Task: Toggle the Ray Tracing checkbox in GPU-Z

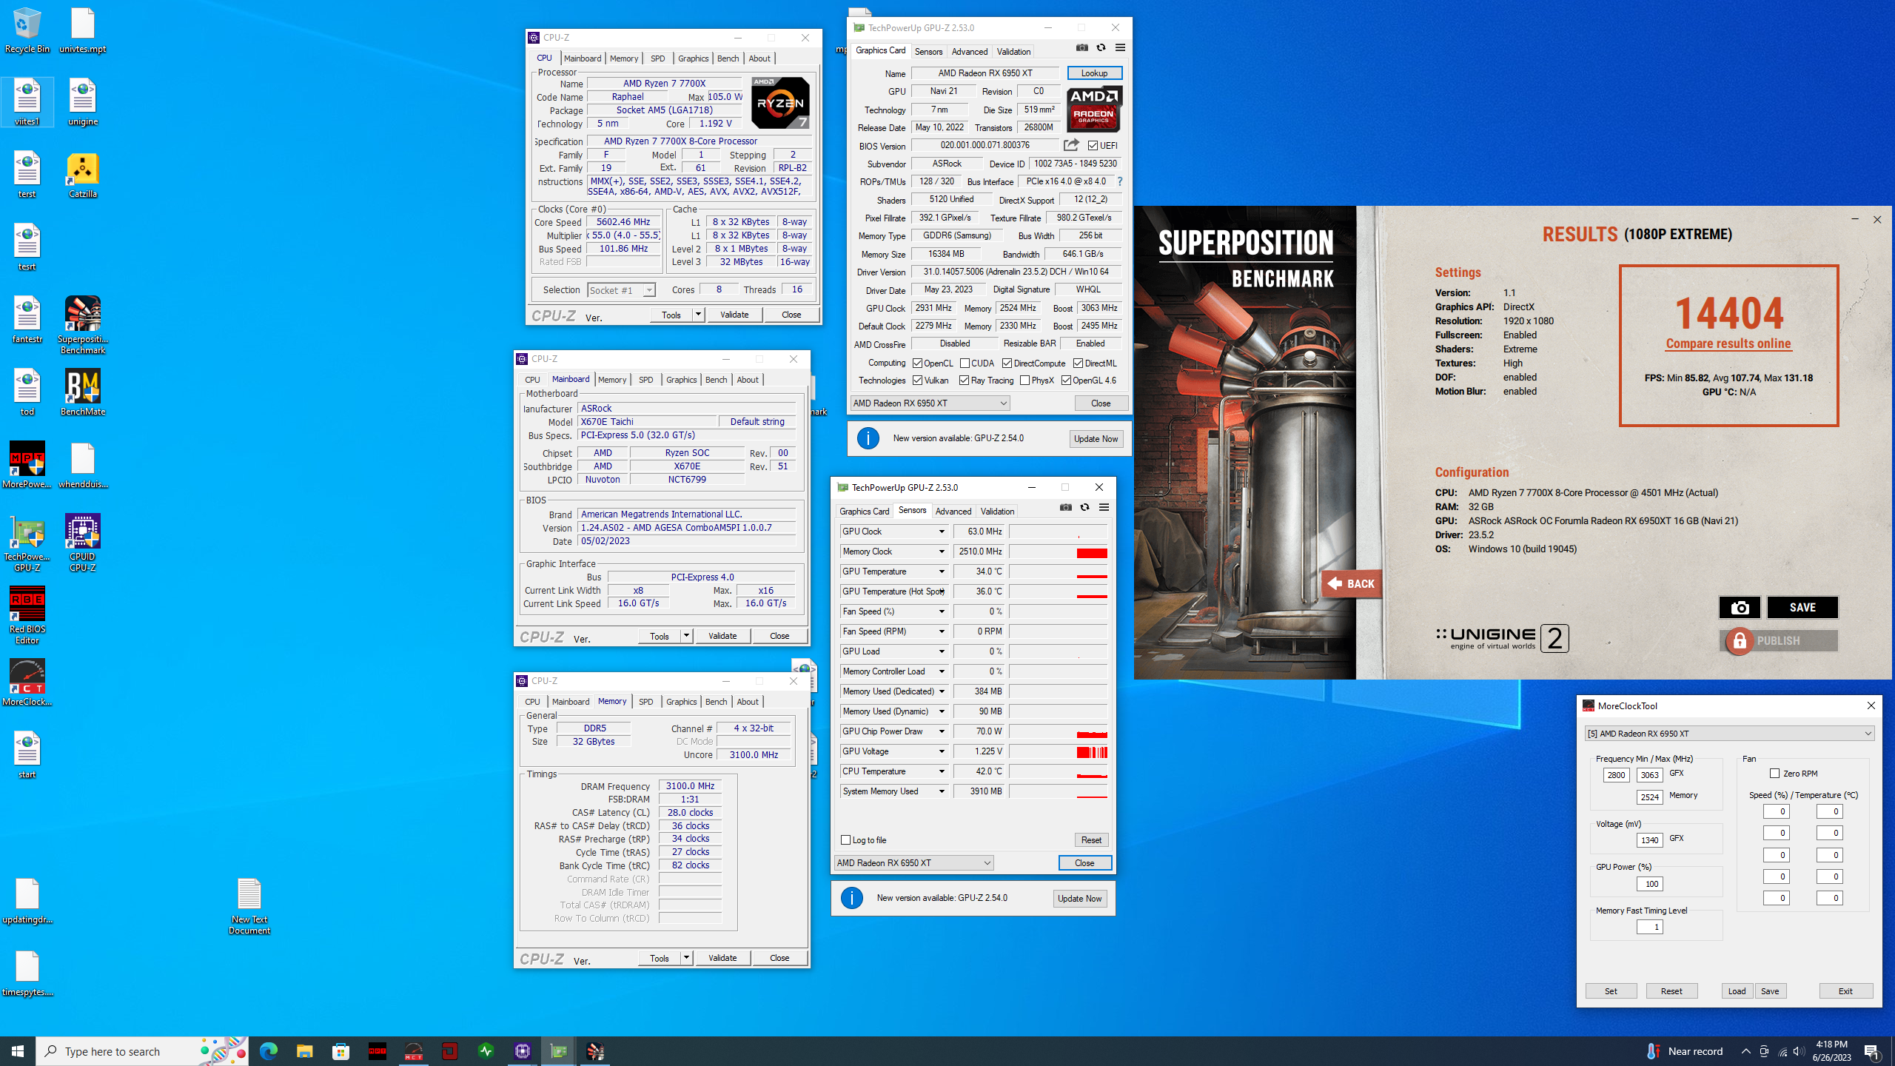Action: [964, 381]
